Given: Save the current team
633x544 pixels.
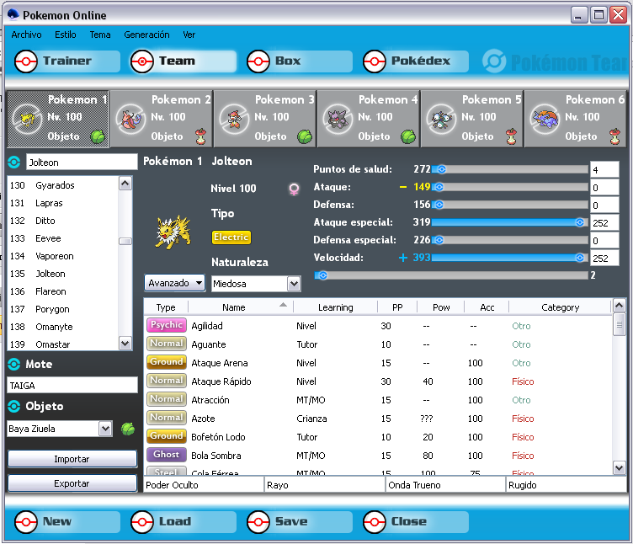Looking at the screenshot, I should coord(300,522).
